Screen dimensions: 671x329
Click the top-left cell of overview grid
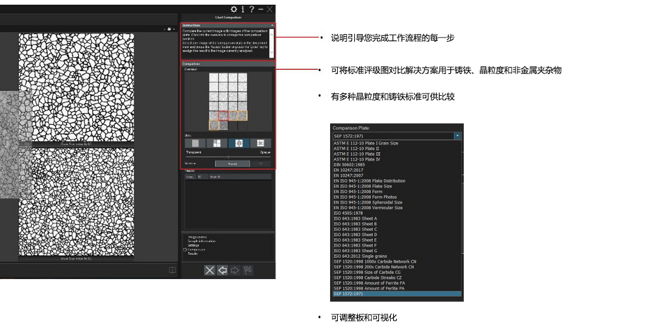coord(214,78)
